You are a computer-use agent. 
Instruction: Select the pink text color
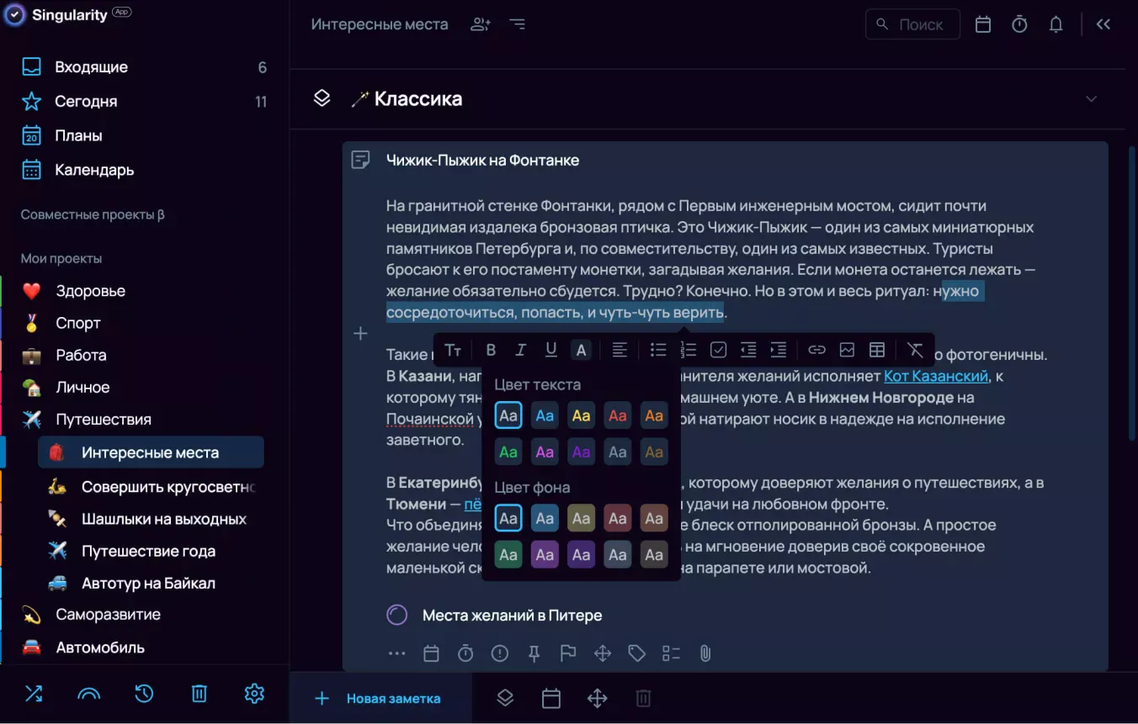point(545,452)
